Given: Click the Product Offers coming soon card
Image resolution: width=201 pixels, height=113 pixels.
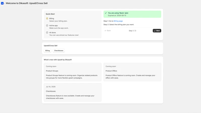Looking at the screenshot, I should coord(132,72).
